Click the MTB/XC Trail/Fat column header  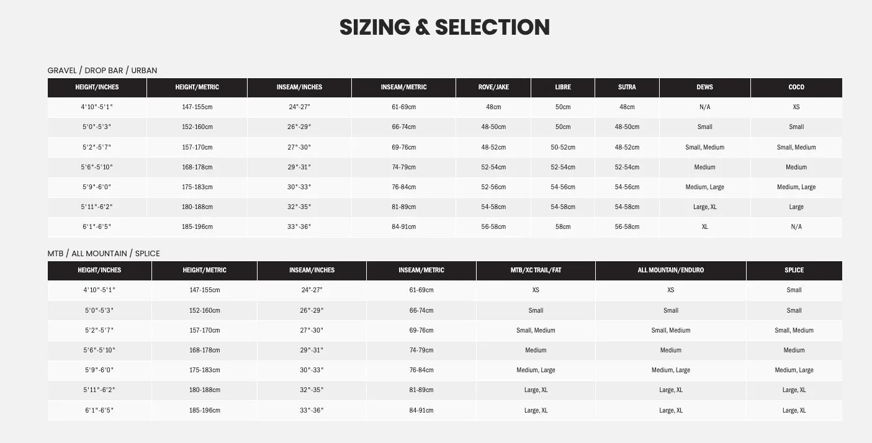536,271
